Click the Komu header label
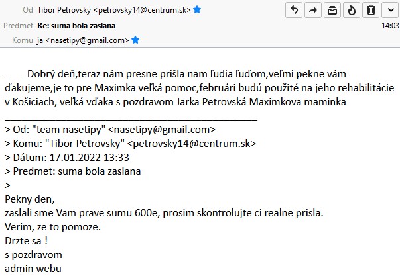 tap(23, 40)
